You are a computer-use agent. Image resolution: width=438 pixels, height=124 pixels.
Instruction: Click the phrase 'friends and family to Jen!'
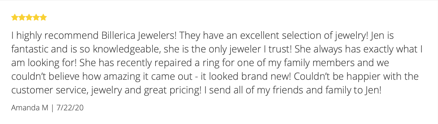pos(327,90)
